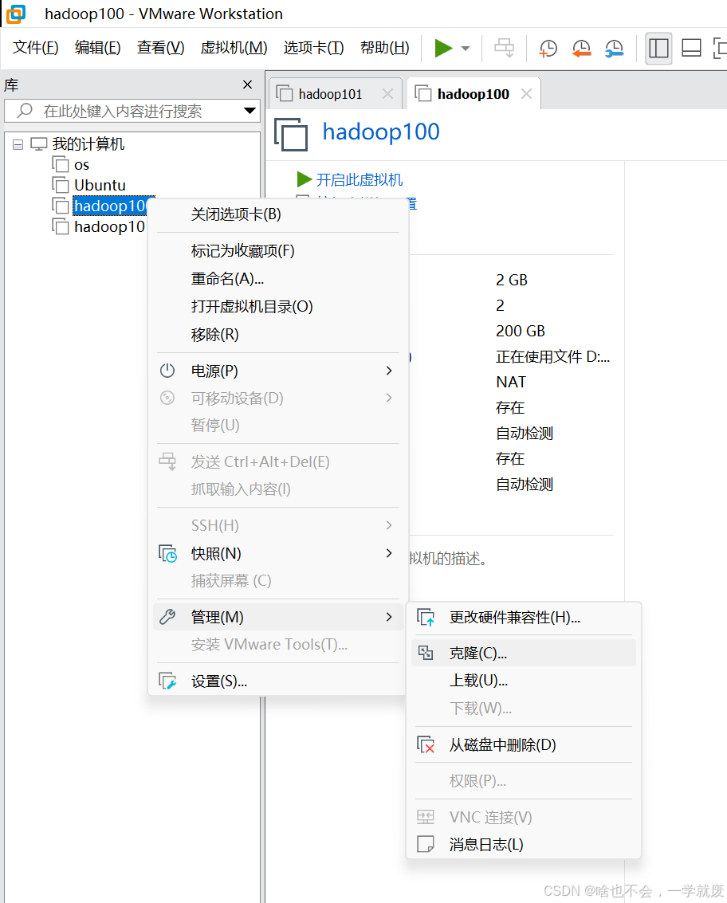Open the 虚拟机(M) menu
Image resolution: width=727 pixels, height=903 pixels.
coord(234,47)
